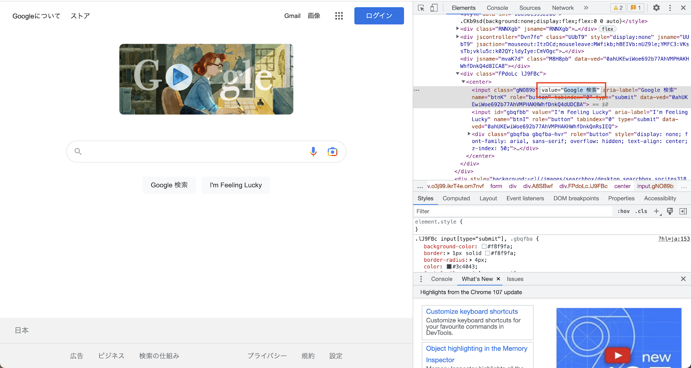Close the What's New drawer tab

498,279
